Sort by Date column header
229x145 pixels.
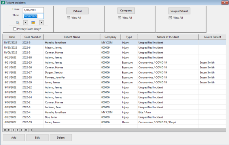pos(12,37)
